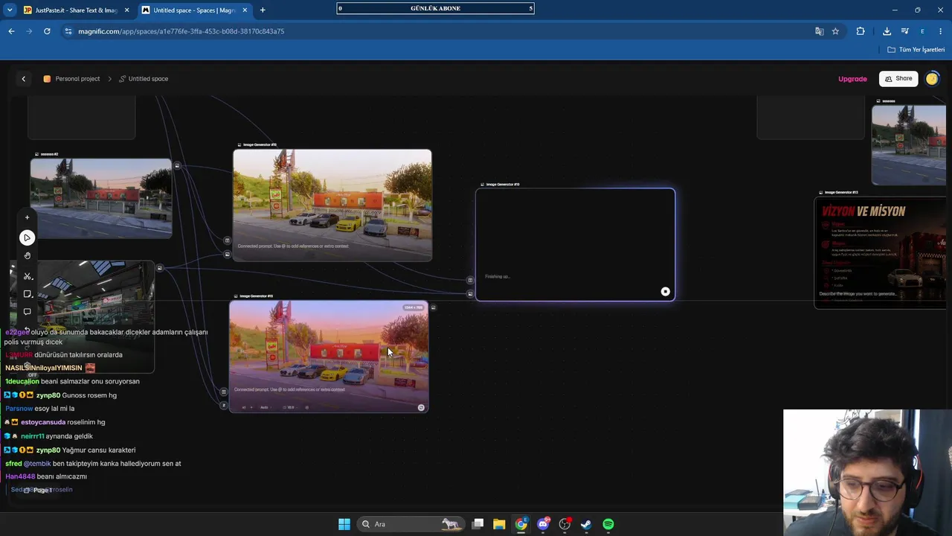Stop the generation in Image Generator #19
The image size is (952, 536).
[x=665, y=292]
